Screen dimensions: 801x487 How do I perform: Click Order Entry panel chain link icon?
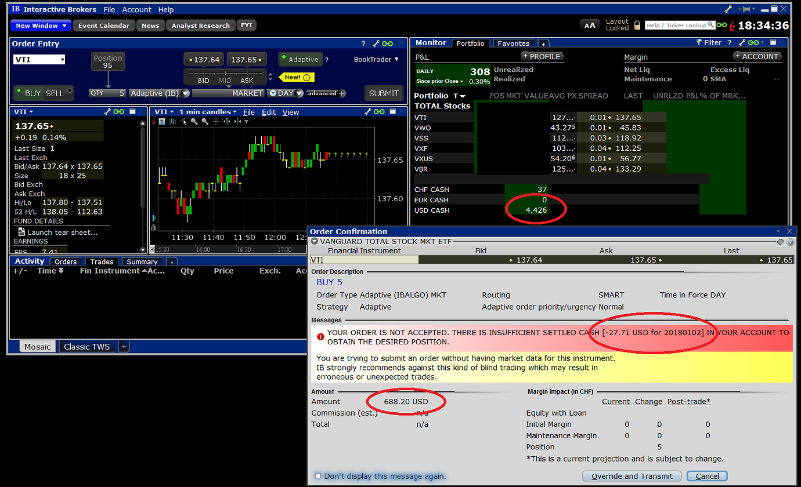pyautogui.click(x=387, y=44)
